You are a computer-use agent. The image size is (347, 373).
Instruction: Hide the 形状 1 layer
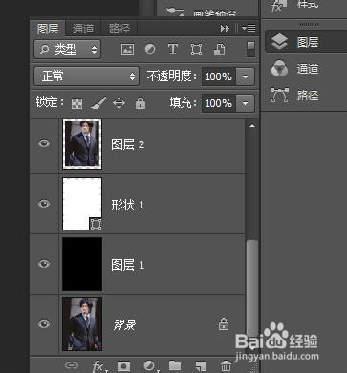pos(44,204)
